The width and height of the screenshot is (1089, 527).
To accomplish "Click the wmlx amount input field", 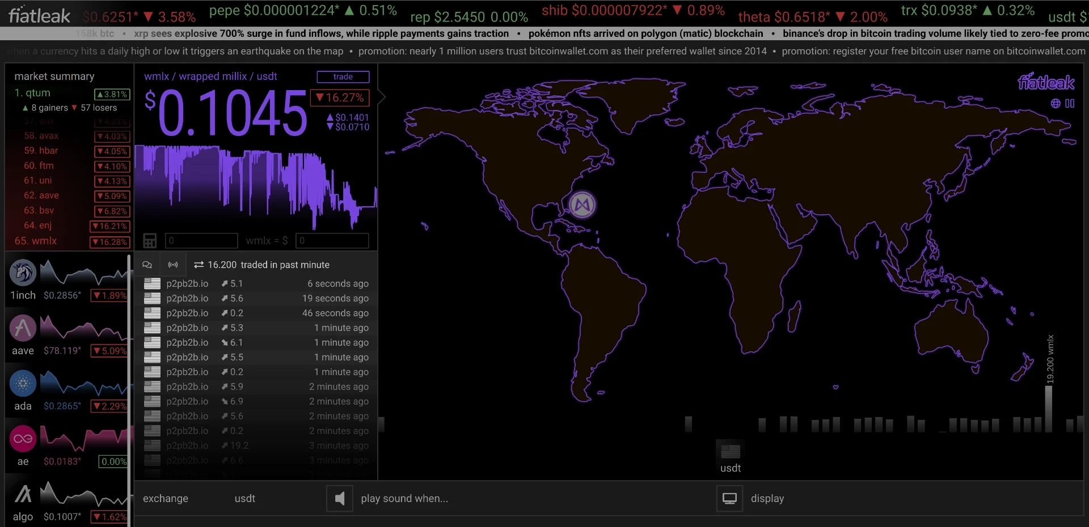I will (x=201, y=241).
